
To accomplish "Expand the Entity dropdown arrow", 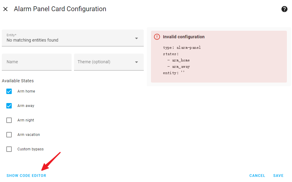I will (137, 38).
